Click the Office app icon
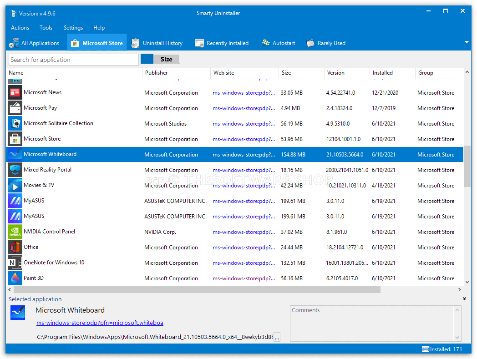Viewport: 477px width, 359px height. [x=15, y=247]
